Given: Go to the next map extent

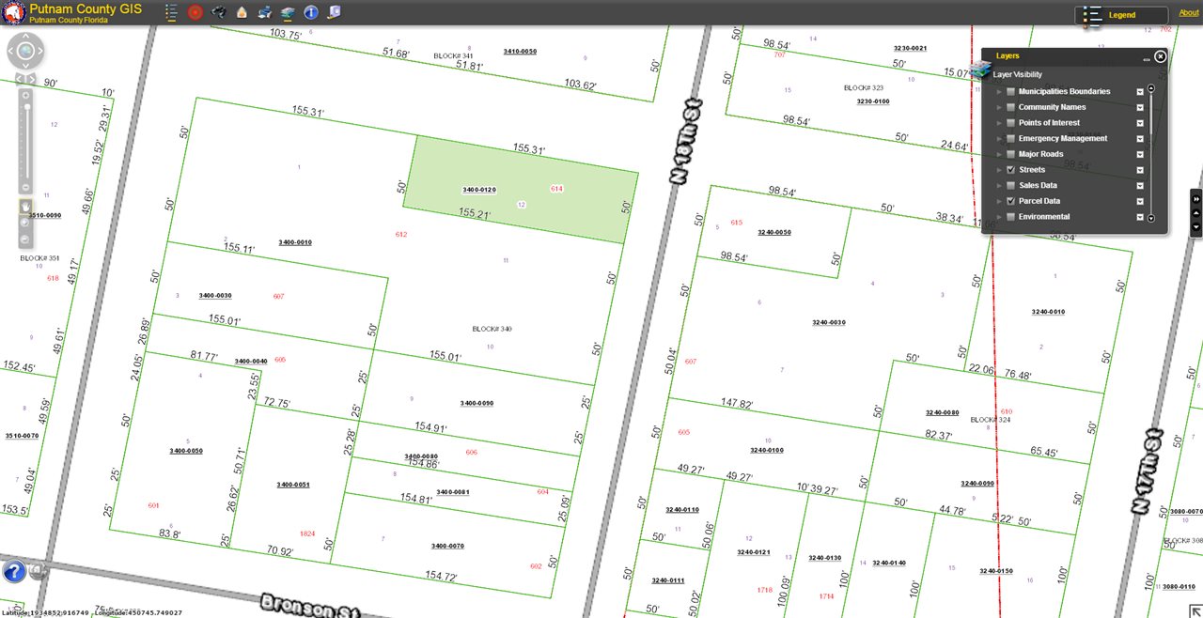Looking at the screenshot, I should pyautogui.click(x=33, y=80).
